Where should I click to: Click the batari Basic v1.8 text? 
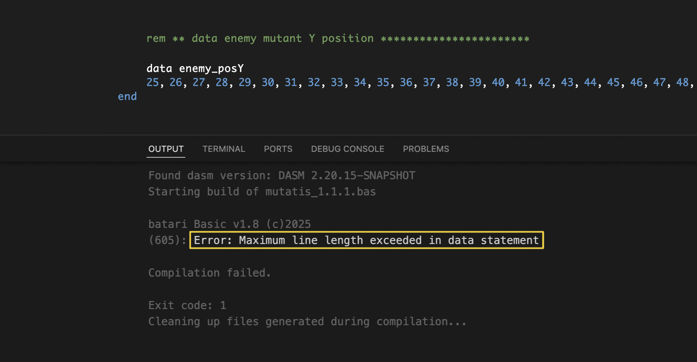(229, 224)
